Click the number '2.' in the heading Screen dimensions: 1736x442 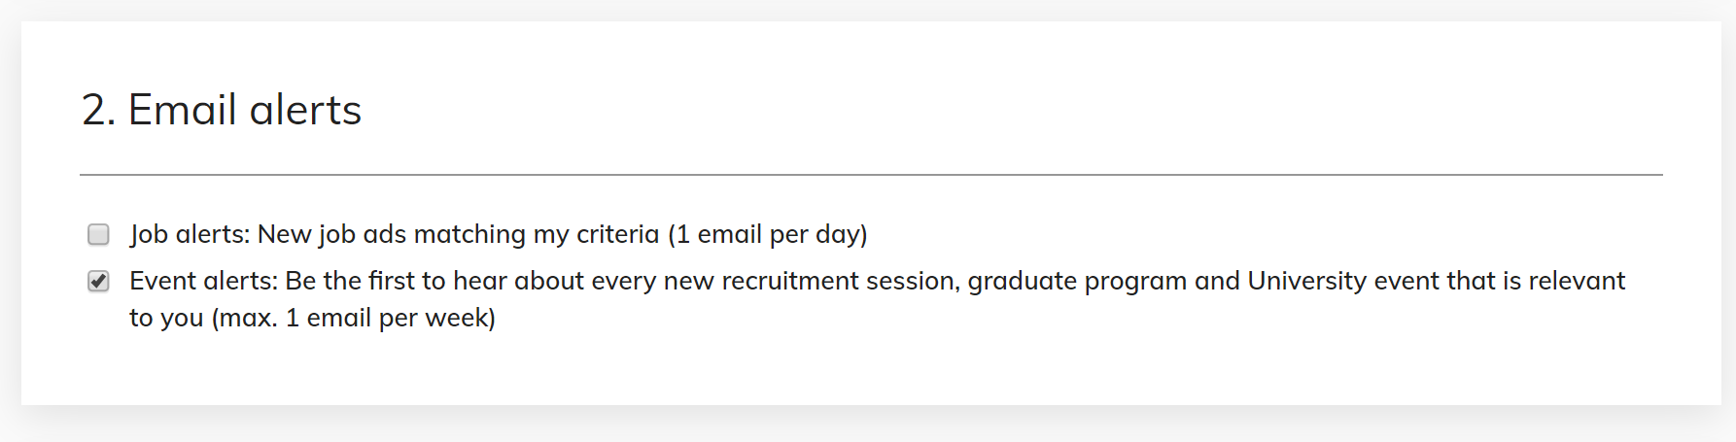(x=99, y=110)
